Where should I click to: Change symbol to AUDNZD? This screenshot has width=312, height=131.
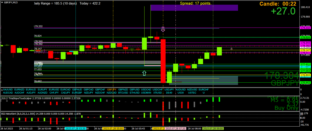(x=42, y=93)
